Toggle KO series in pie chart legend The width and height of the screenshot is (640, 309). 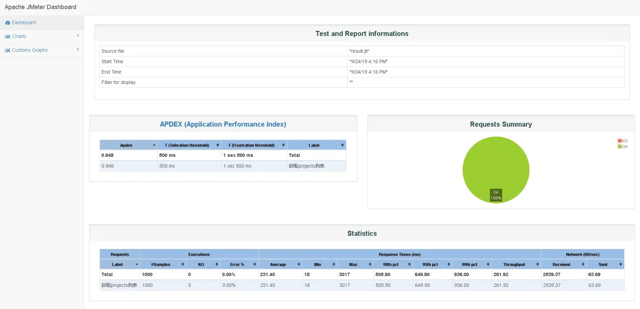tap(623, 141)
